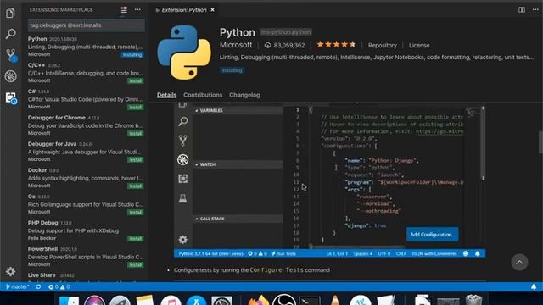Screen dimensions: 543x305
Task: Select Live Share extension entry
Action: 86,276
